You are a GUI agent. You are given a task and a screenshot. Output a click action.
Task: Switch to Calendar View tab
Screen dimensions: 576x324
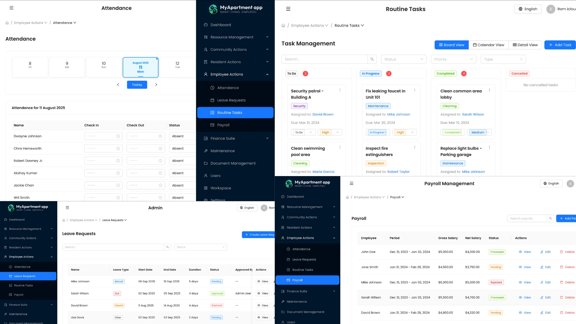click(x=488, y=45)
